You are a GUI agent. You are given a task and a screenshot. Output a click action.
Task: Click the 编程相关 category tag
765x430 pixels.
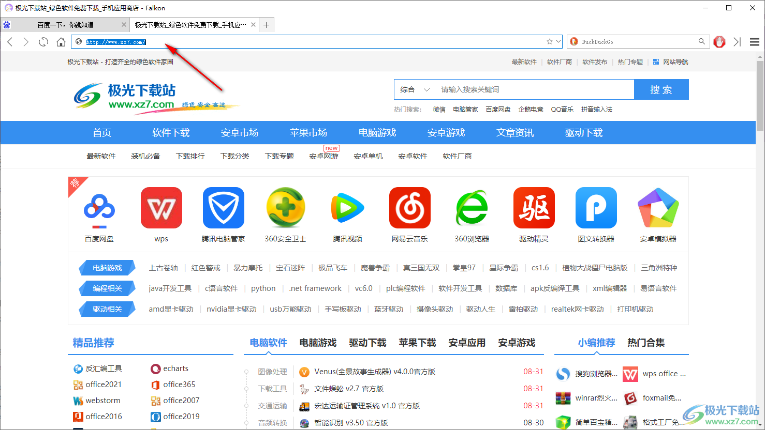(107, 288)
